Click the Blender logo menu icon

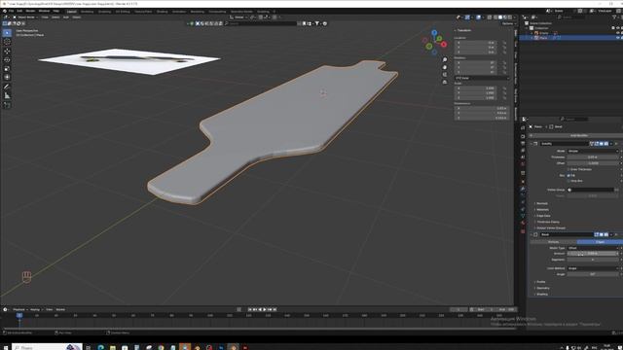point(4,11)
